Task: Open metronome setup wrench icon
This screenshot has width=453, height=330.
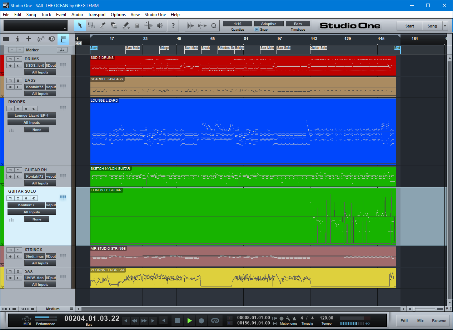Action: click(288, 318)
